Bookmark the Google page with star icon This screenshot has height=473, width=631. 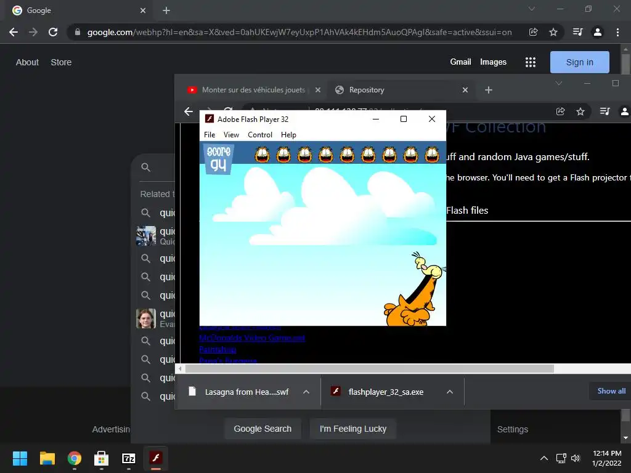coord(553,32)
